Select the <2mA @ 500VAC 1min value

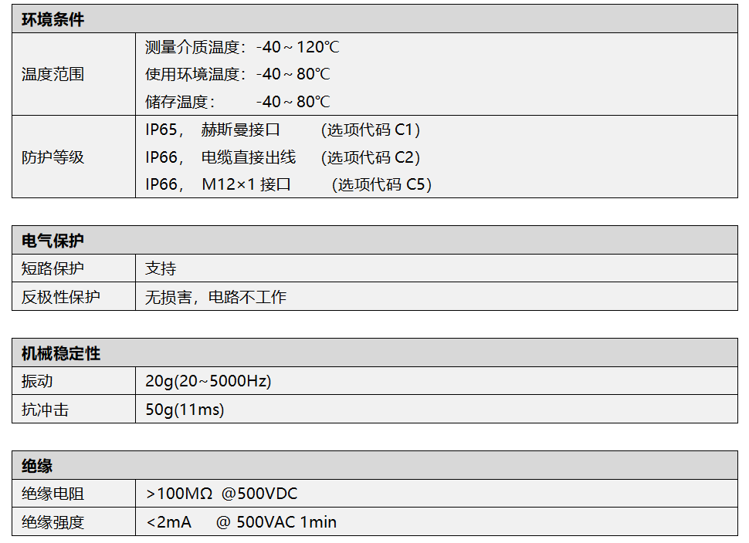241,522
